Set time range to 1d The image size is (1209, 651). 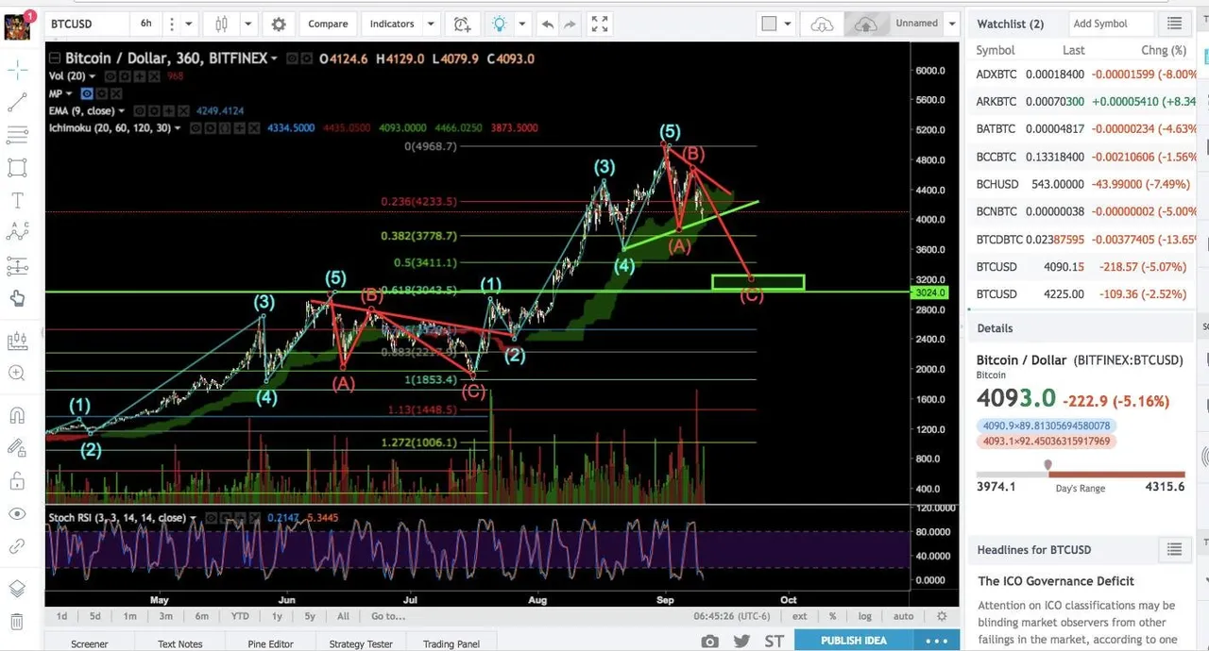[x=61, y=616]
